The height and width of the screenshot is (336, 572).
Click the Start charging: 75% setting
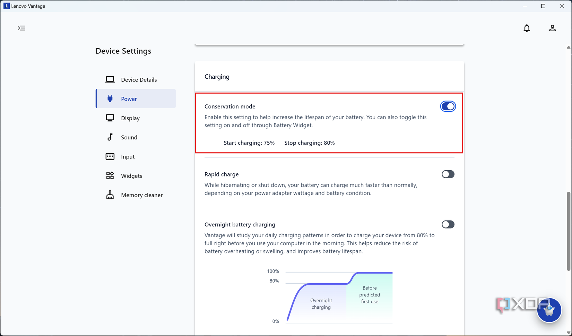coord(249,143)
